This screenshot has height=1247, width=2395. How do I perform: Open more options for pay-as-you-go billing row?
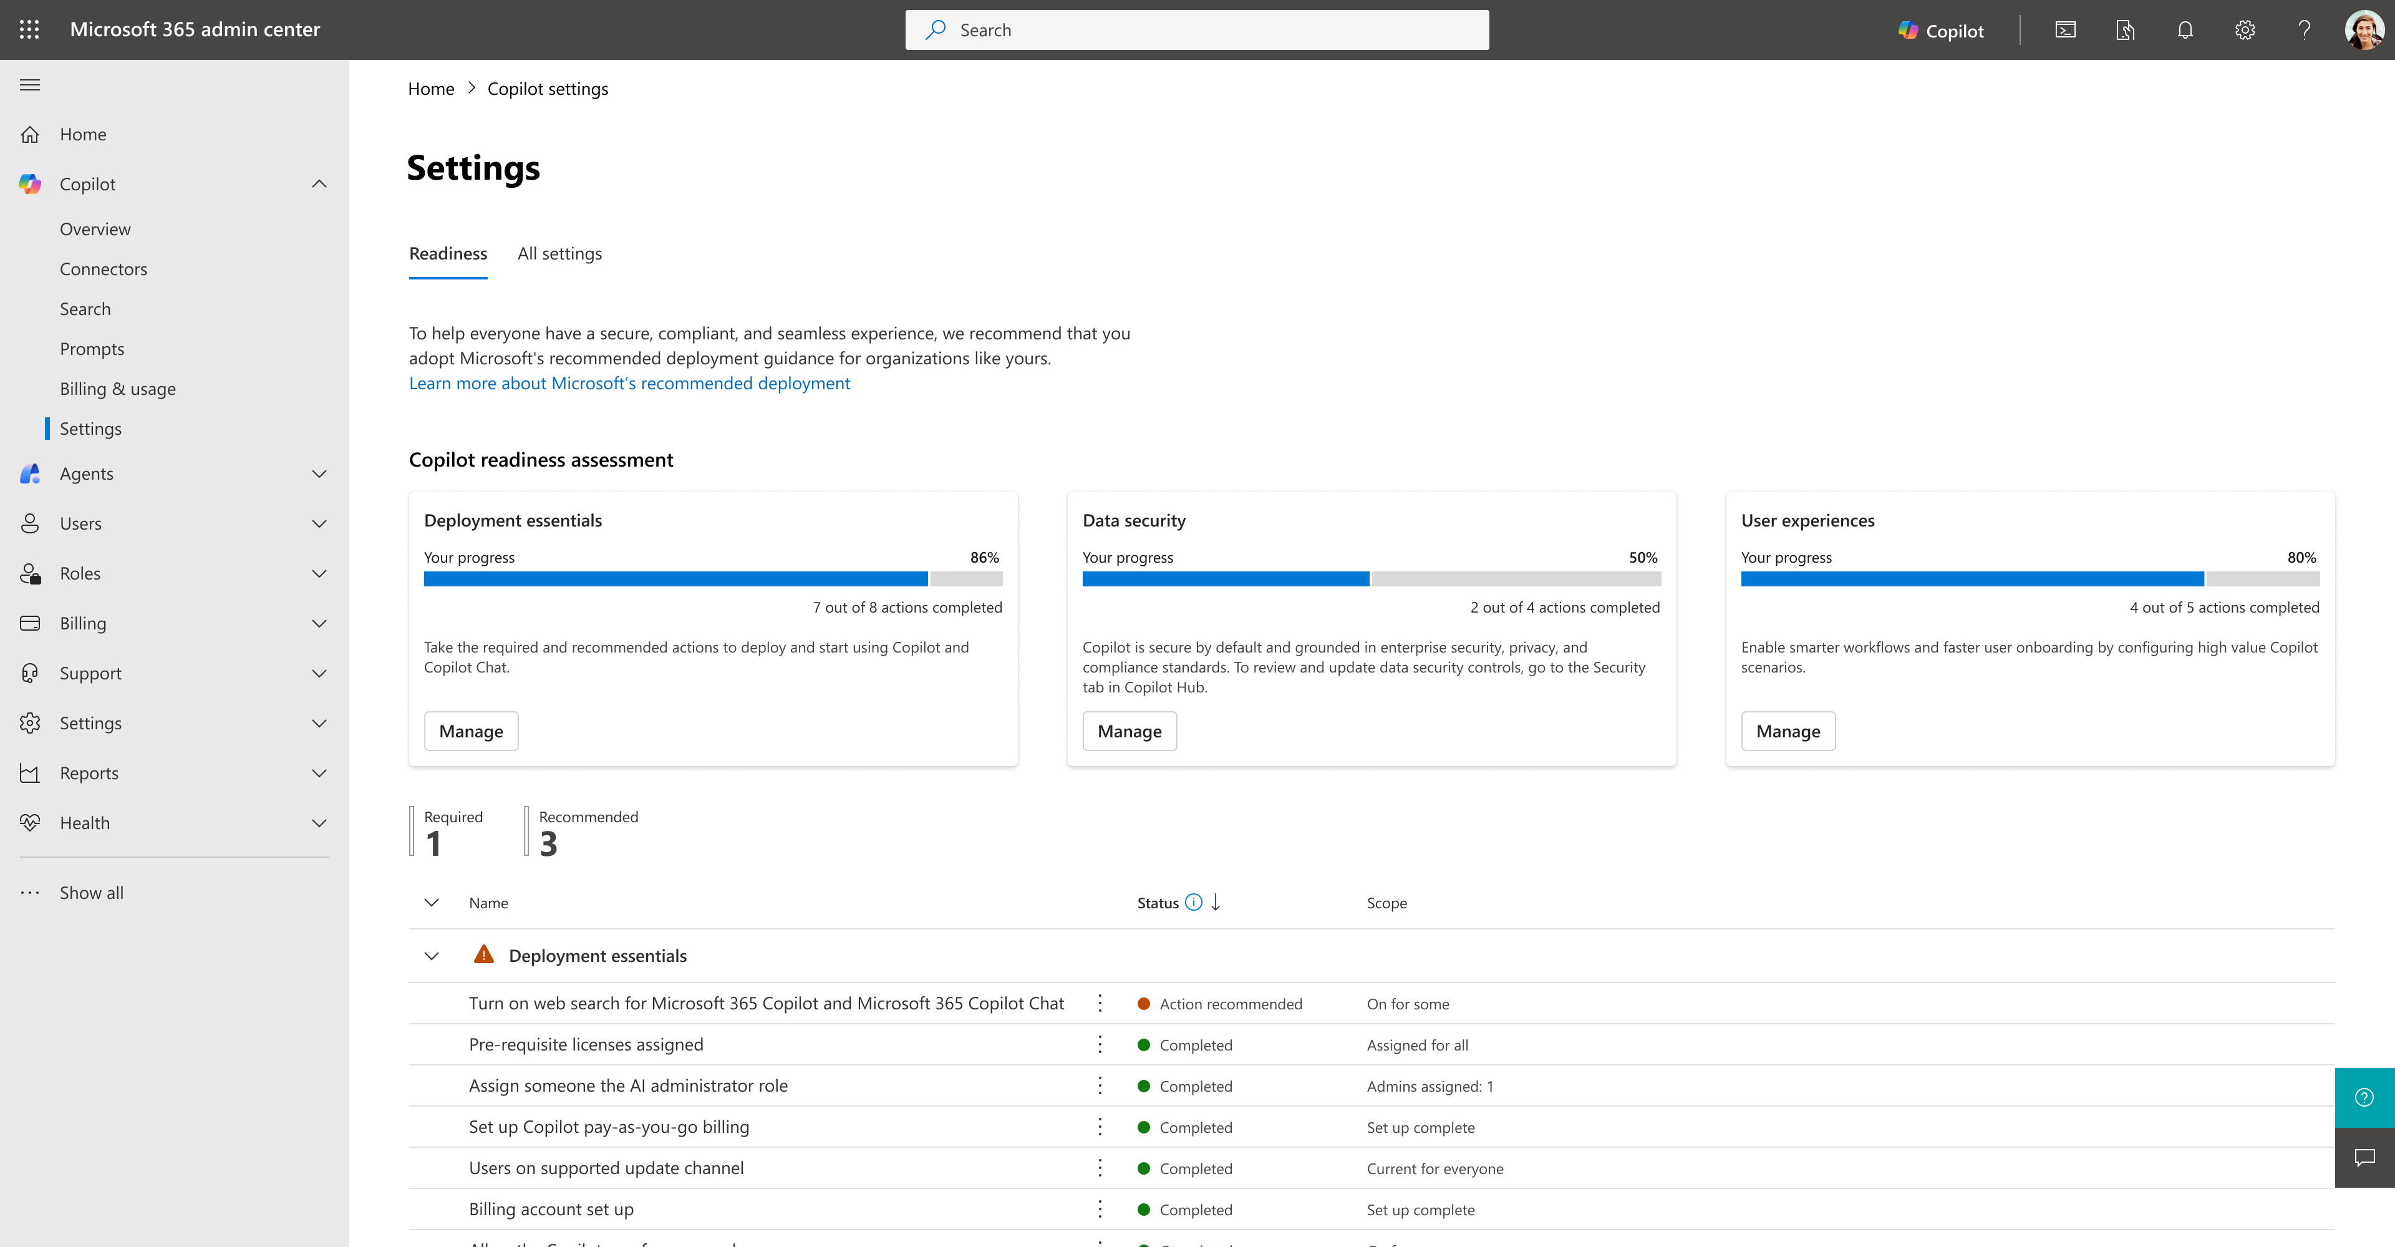pyautogui.click(x=1100, y=1126)
